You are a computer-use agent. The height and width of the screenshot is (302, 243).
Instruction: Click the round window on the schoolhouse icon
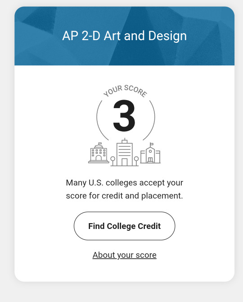[150, 151]
